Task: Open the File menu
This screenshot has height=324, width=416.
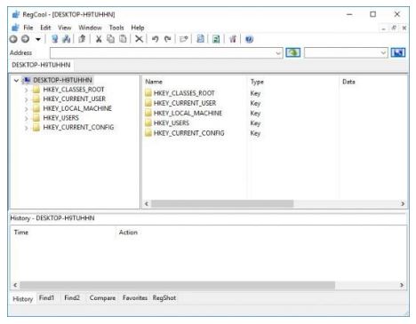Action: pyautogui.click(x=28, y=28)
